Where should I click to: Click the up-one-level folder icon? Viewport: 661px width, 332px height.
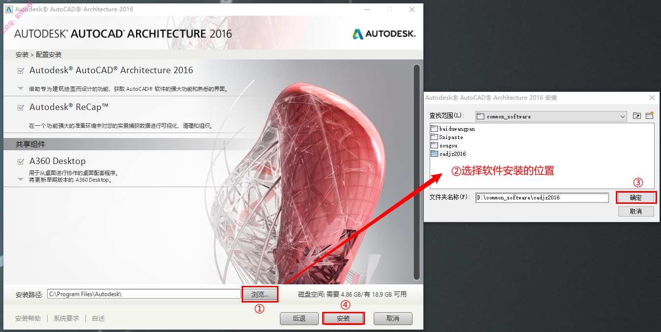(x=637, y=116)
